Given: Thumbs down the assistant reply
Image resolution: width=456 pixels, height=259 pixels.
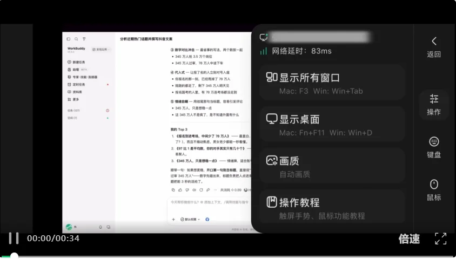Looking at the screenshot, I should [187, 190].
